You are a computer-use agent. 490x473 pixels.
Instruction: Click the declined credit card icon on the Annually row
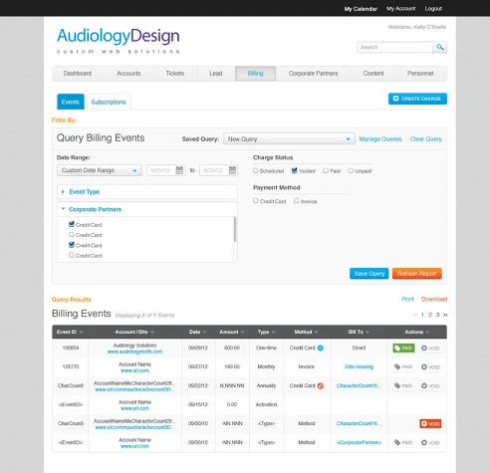click(x=321, y=385)
